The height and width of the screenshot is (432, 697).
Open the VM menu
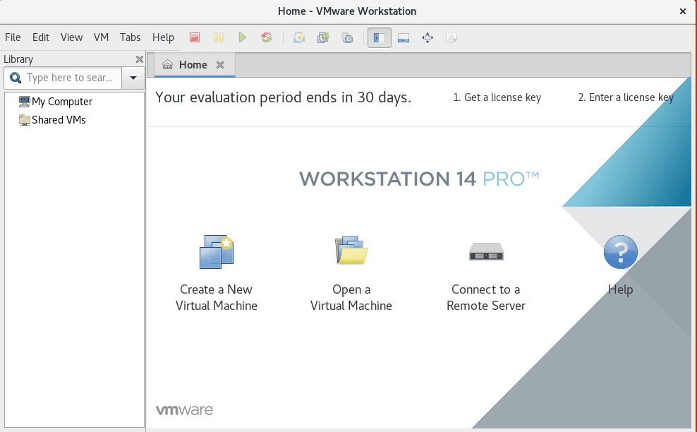pos(101,37)
